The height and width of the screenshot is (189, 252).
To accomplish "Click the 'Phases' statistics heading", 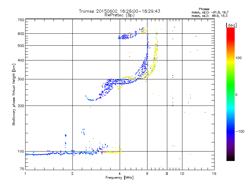I will (204, 9).
